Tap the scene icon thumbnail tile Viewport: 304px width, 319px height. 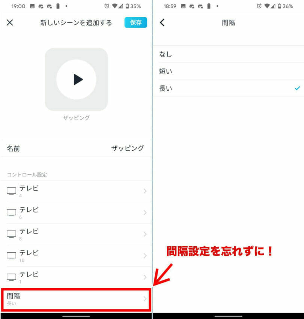point(76,79)
